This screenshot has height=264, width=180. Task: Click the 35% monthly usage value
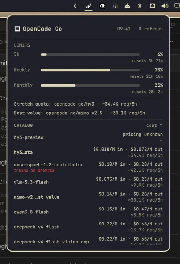159,85
